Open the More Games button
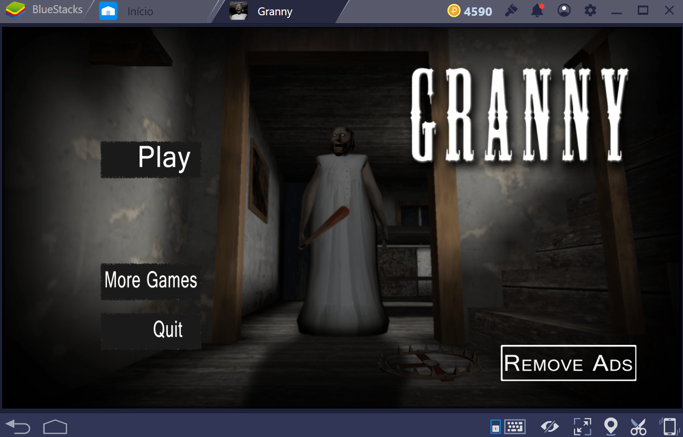Image resolution: width=683 pixels, height=437 pixels. [151, 281]
